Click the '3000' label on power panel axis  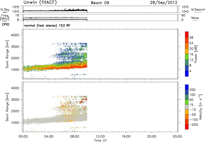tap(15, 47)
